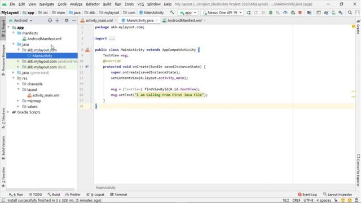Open the Nexus One API 19 device dropdown
Screen dimensions: 361x203
pyautogui.click(x=222, y=12)
